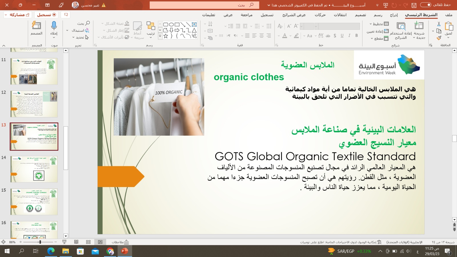Click the 86% zoom level
The height and width of the screenshot is (257, 457).
pos(12,242)
